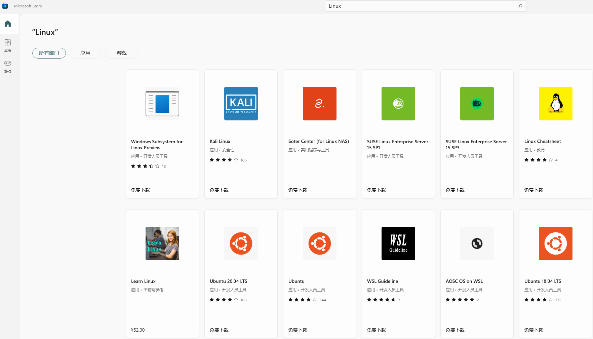The height and width of the screenshot is (339, 593).
Task: Open the Learn Linux thumbnail
Action: click(x=162, y=243)
